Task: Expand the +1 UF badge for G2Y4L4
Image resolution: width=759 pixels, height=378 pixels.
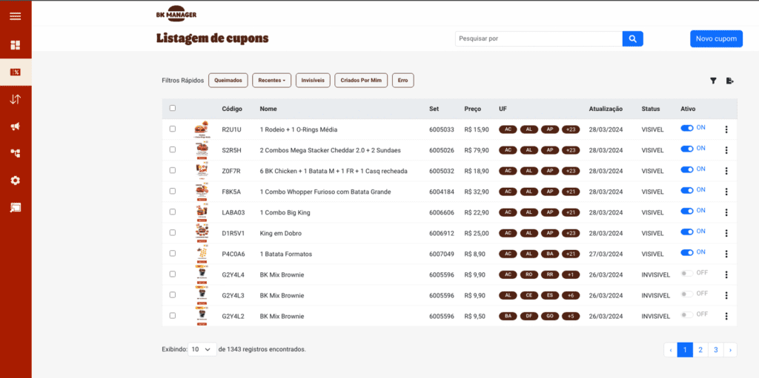Action: [x=571, y=275]
